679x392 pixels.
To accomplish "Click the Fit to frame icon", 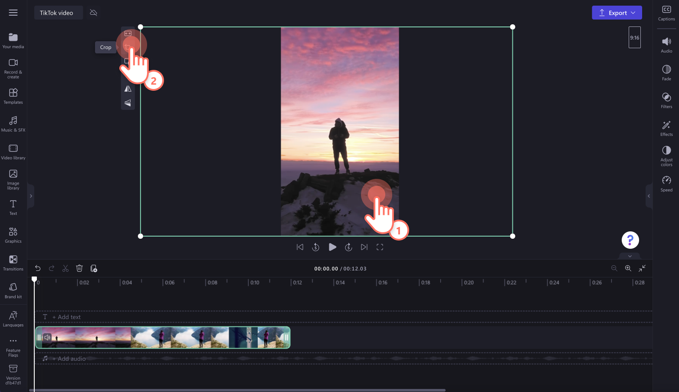I will [x=128, y=33].
